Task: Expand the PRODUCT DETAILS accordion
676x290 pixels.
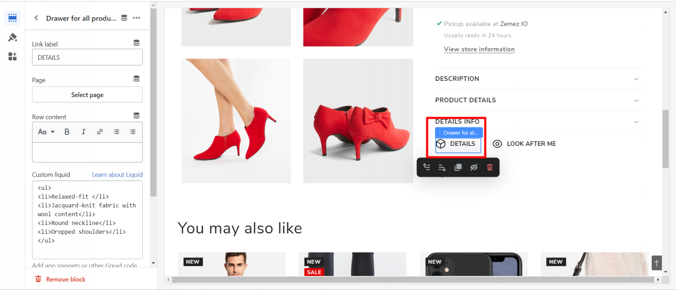Action: pos(540,100)
